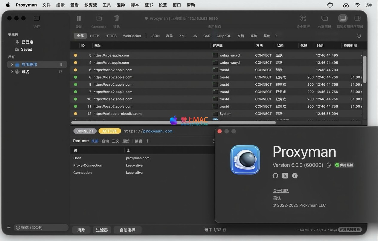The image size is (378, 241).
Task: Click the GitHub icon in About window
Action: coord(275,176)
